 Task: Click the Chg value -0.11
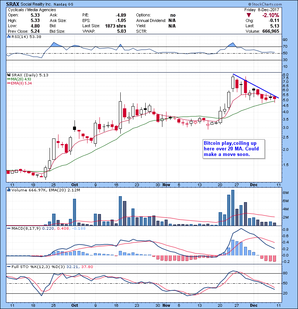(274, 20)
